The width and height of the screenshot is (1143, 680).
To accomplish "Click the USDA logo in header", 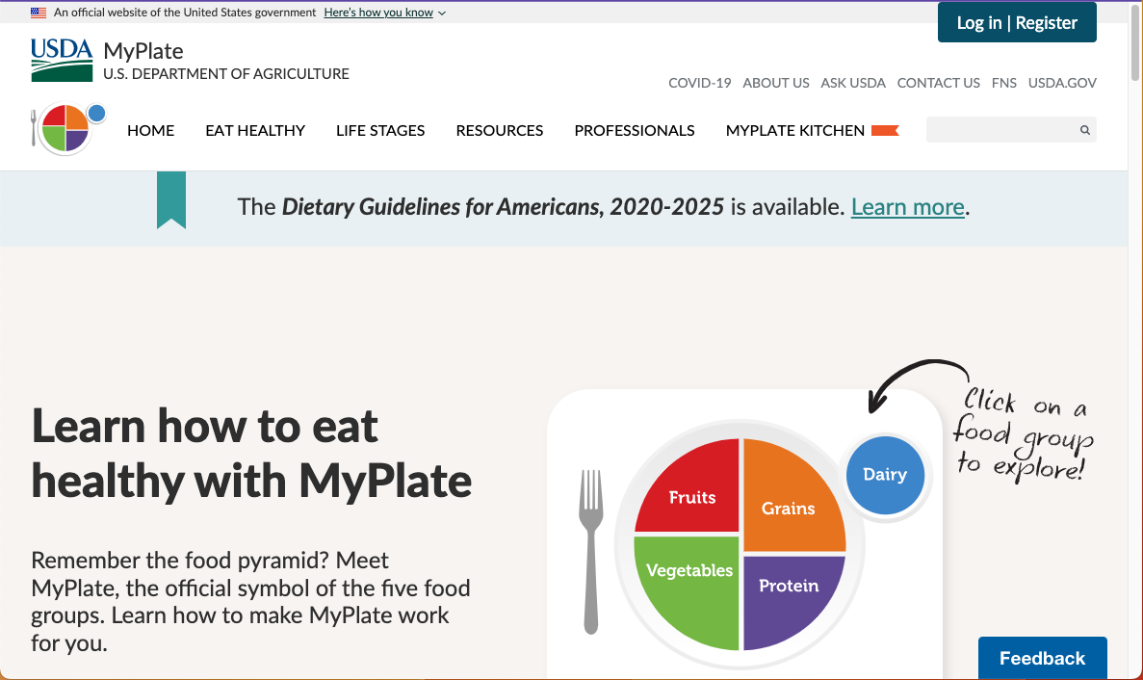I will pyautogui.click(x=62, y=60).
